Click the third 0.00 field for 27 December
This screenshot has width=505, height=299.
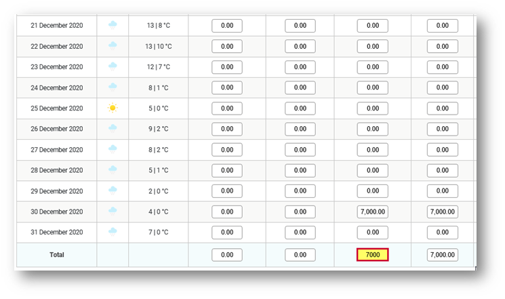tap(373, 149)
